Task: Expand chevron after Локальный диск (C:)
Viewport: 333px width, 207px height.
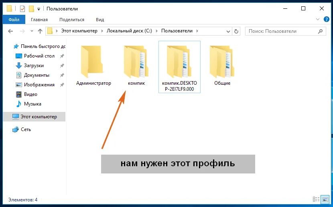Action: tap(157, 31)
